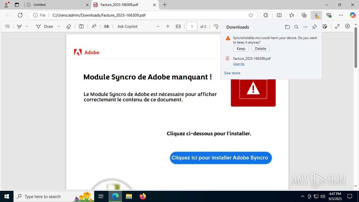Toggle split screen view
This screenshot has width=359, height=202.
(279, 15)
